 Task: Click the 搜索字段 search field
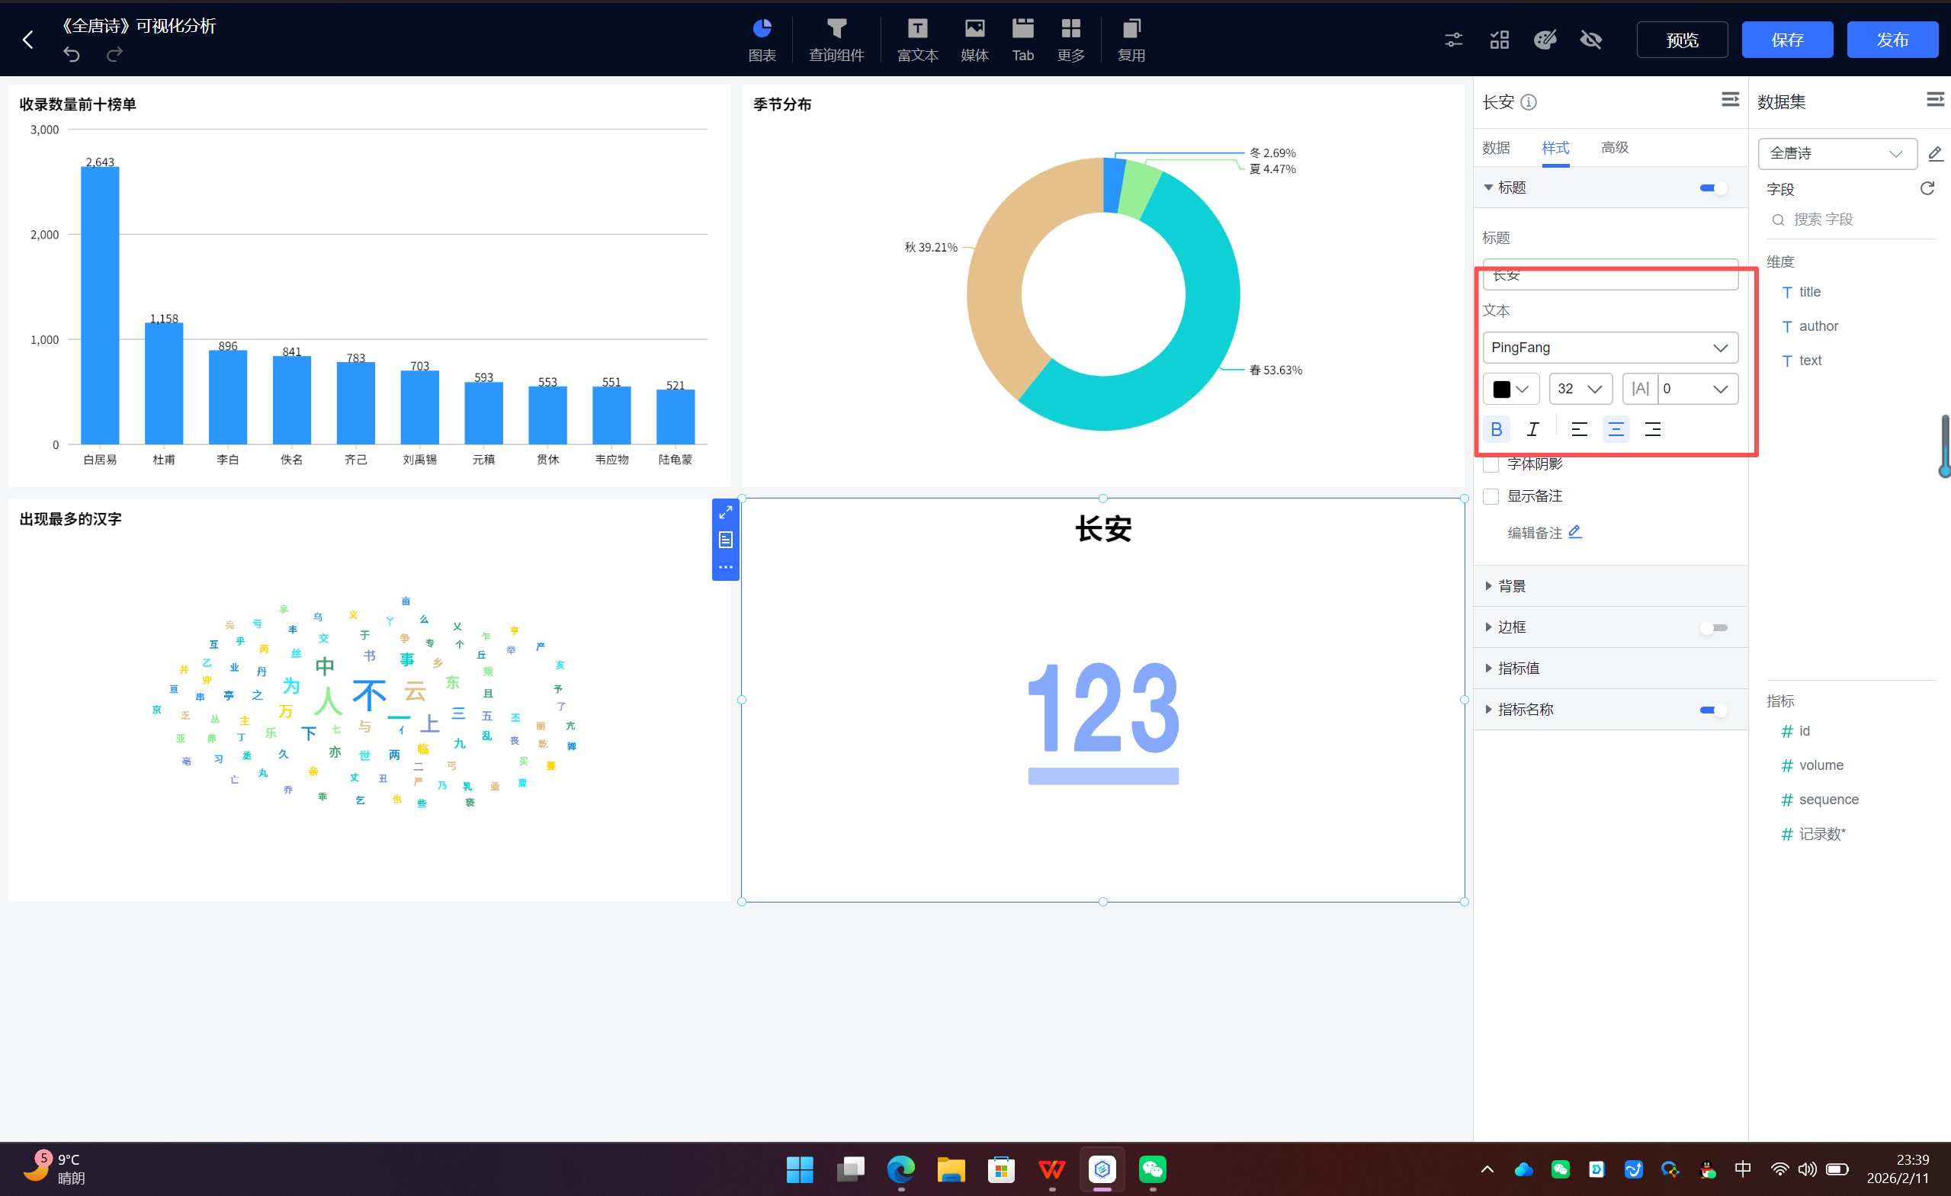pos(1849,220)
